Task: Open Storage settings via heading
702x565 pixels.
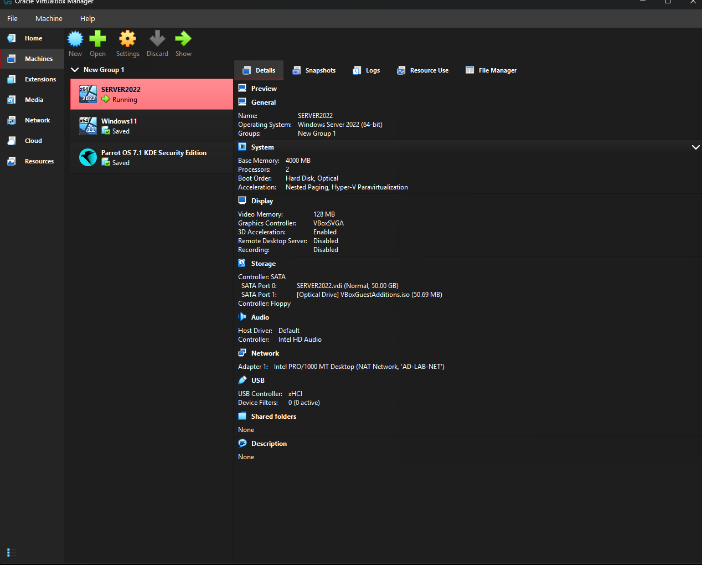Action: [263, 264]
